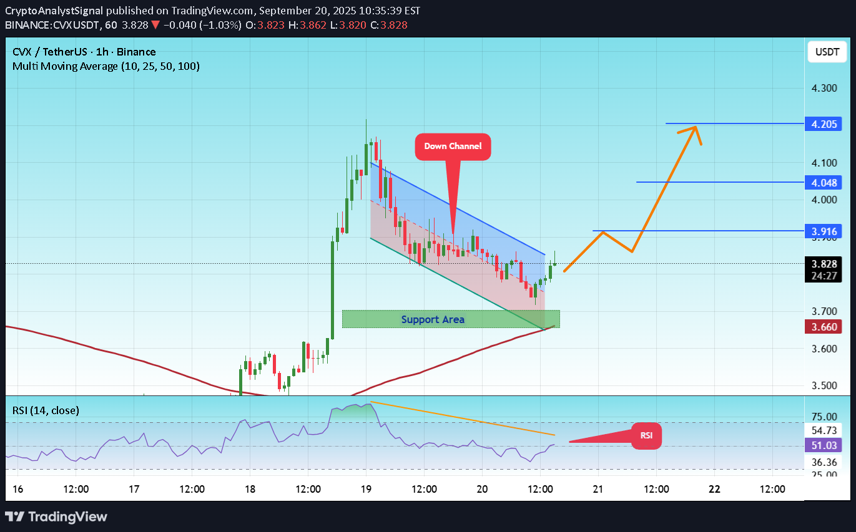Click the 3.600 price axis label
The height and width of the screenshot is (532, 856).
[x=824, y=348]
